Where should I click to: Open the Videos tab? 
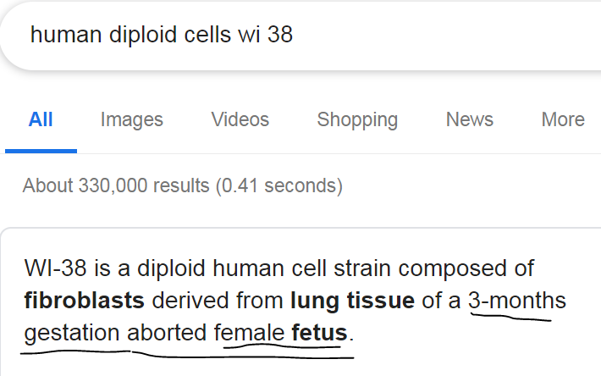point(240,120)
